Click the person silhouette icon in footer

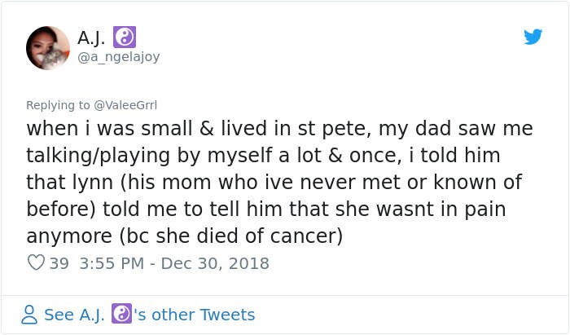[x=29, y=315]
